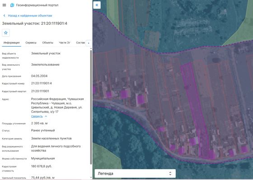Screen dimensions: 253x180
Task: Click the value Землепользование
Action: 45,65
